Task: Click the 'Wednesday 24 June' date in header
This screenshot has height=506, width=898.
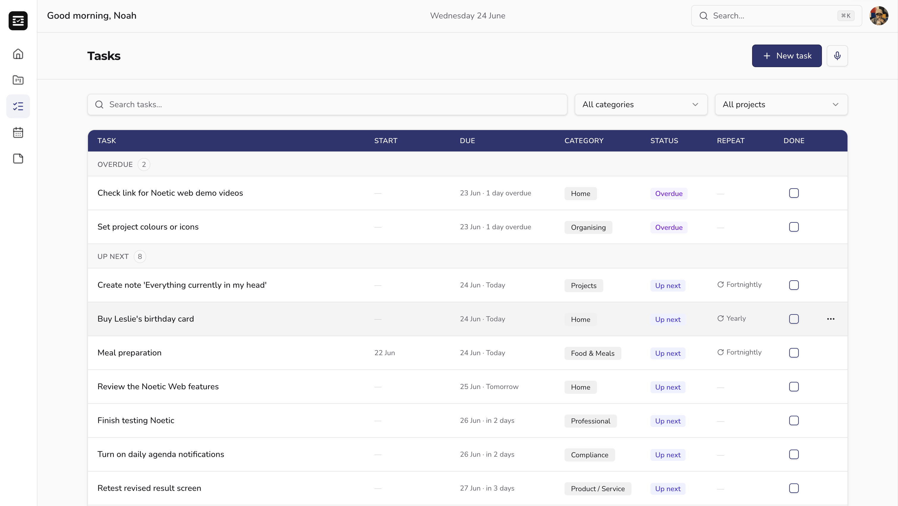Action: 467,16
